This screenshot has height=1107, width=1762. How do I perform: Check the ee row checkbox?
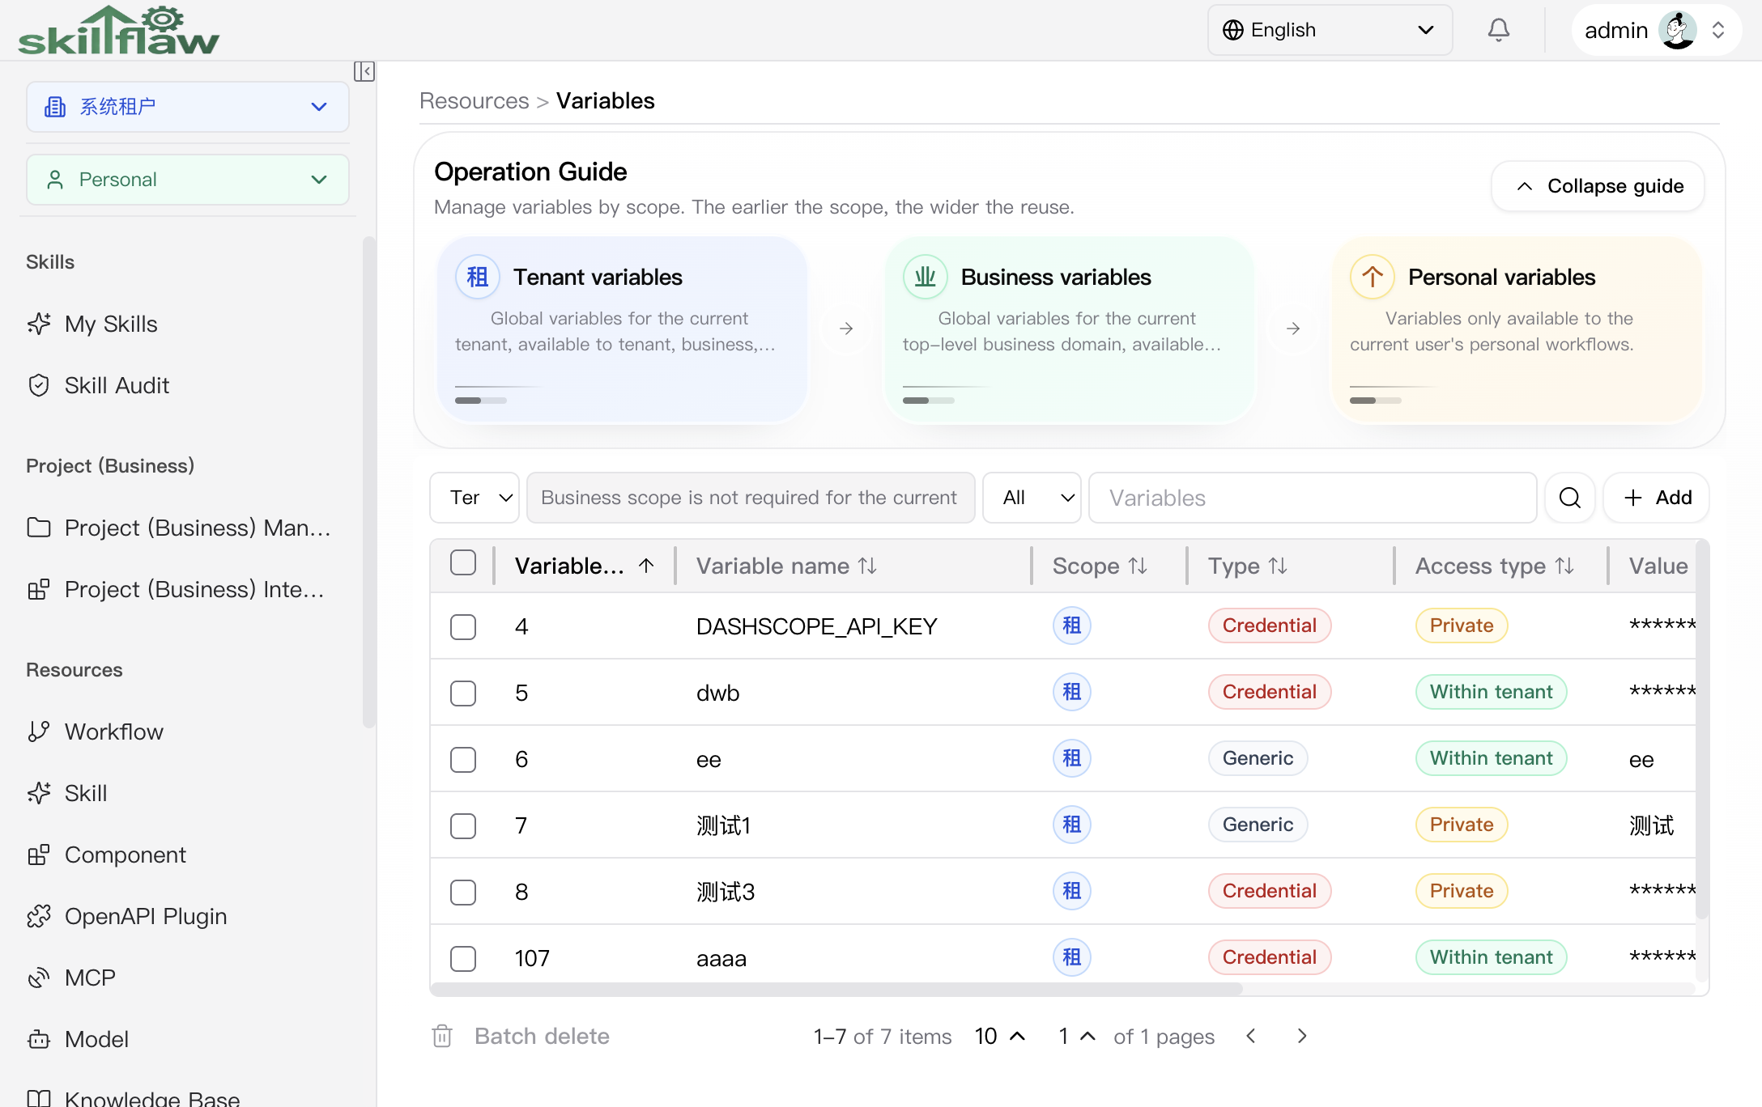coord(463,760)
